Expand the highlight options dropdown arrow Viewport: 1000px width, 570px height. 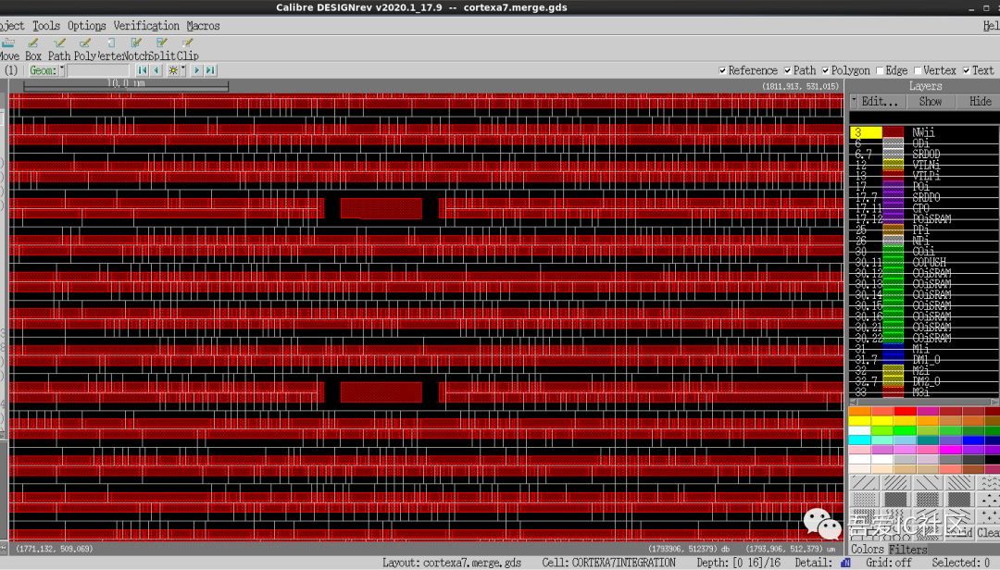[x=183, y=69]
